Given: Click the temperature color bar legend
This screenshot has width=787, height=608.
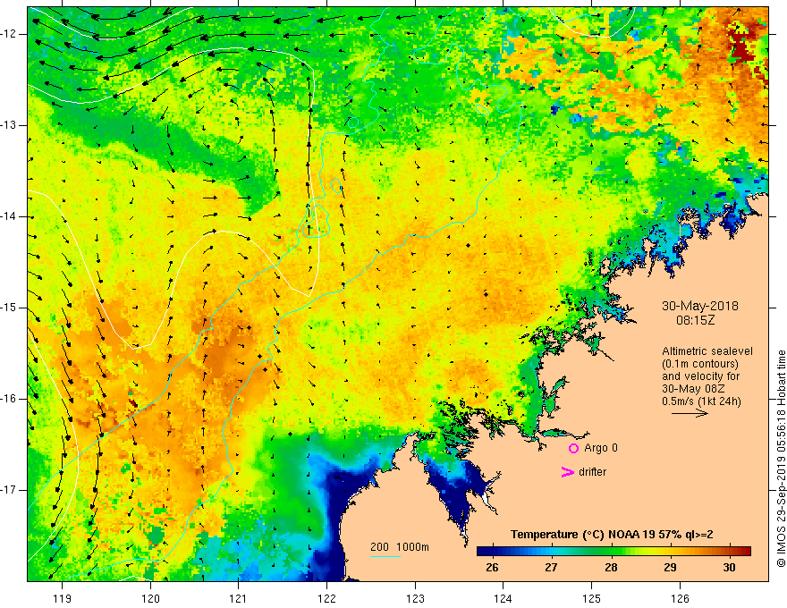Looking at the screenshot, I should point(614,551).
